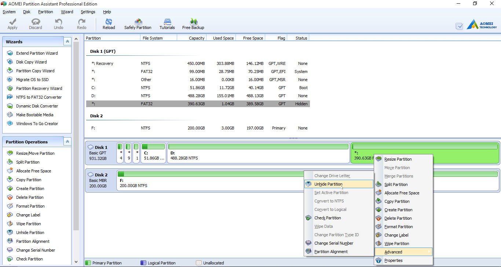Open the Tutorials toolbar icon
The height and width of the screenshot is (267, 501).
coord(167,24)
